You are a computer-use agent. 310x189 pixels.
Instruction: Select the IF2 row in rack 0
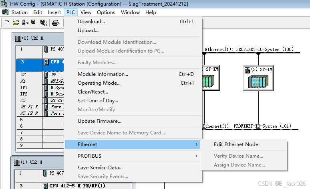click(x=40, y=94)
